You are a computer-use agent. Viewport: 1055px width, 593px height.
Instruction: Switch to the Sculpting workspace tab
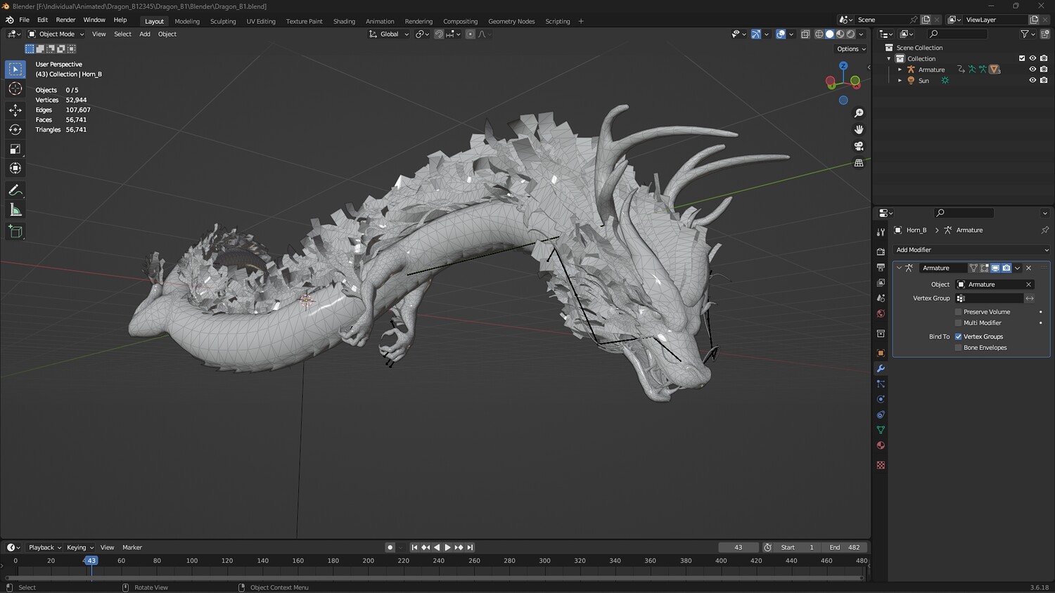point(223,21)
